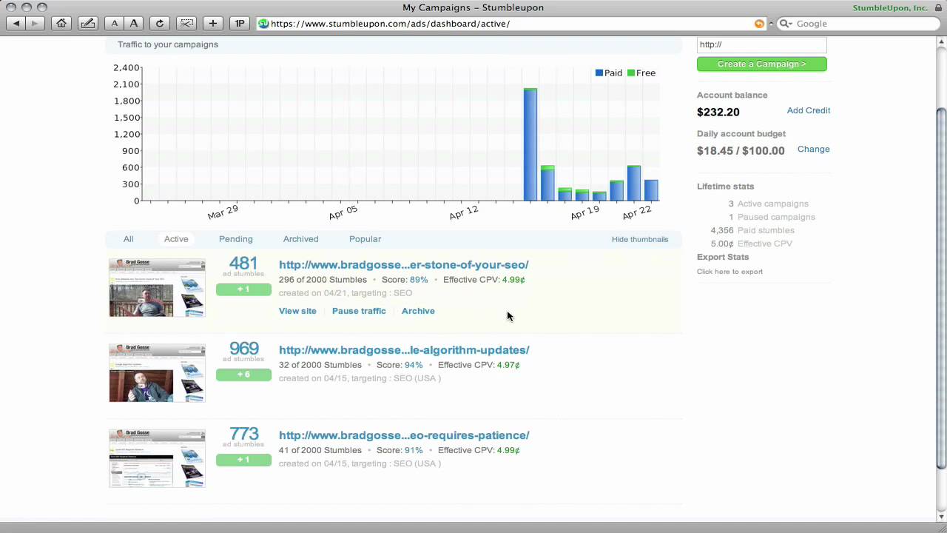Open a new tab with the plus icon
Screen dimensions: 947x533
click(x=213, y=23)
